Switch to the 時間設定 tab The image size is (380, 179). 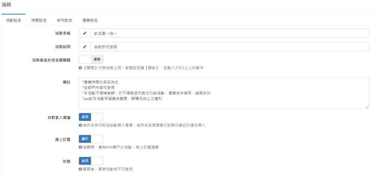[x=39, y=20]
